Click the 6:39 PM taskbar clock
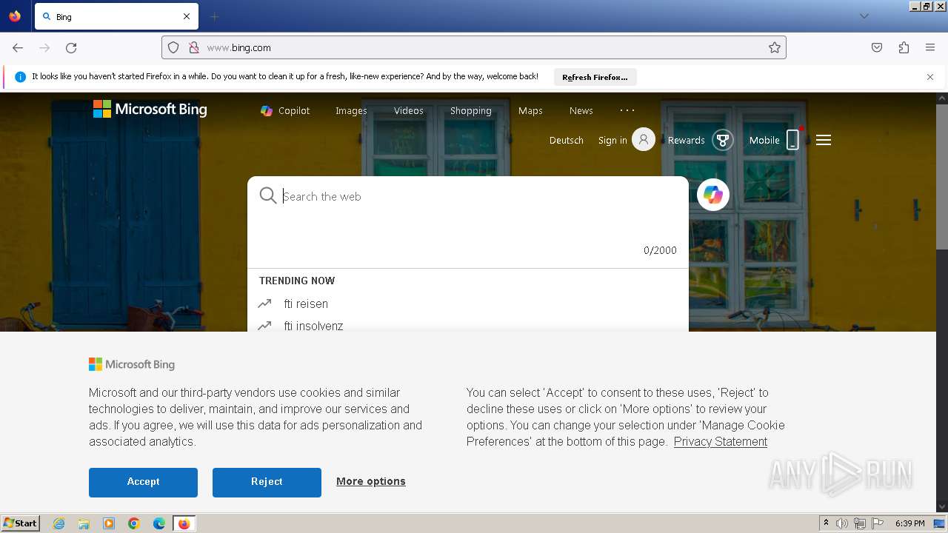Screen dimensions: 948x533 [x=909, y=523]
